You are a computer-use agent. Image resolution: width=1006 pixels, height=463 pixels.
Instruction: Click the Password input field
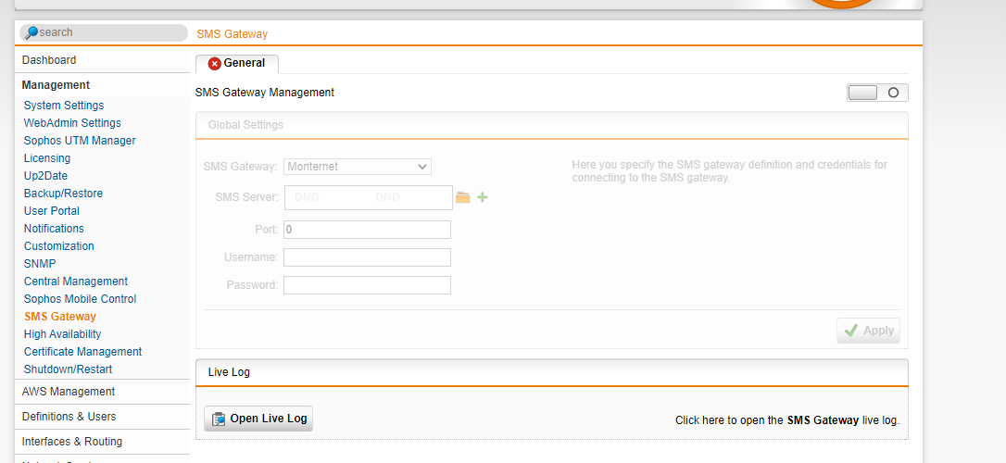[367, 285]
